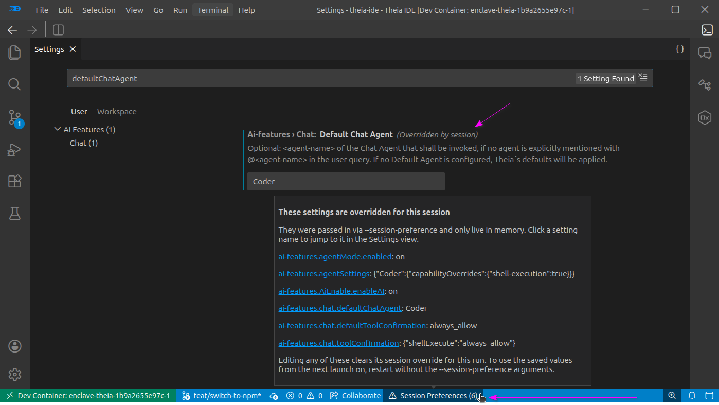Open the Accounts icon in activity bar
The height and width of the screenshot is (405, 719).
click(x=14, y=346)
